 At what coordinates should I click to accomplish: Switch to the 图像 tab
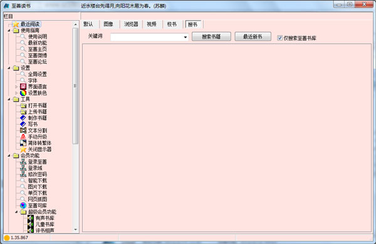[x=108, y=24]
